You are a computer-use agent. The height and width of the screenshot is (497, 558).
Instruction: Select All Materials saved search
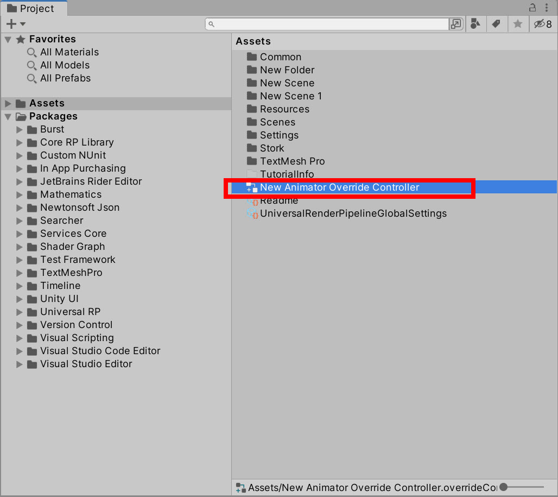coord(69,52)
